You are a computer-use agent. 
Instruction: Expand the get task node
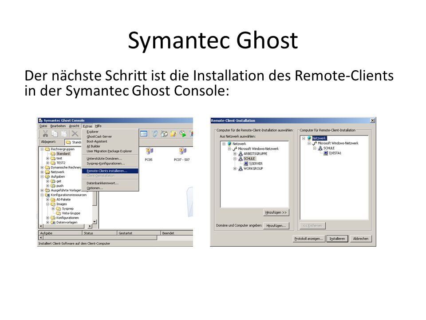[47, 181]
